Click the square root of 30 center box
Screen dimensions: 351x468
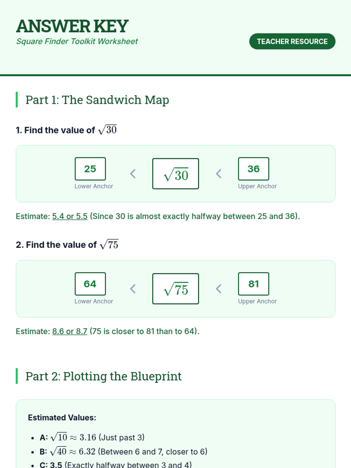pyautogui.click(x=175, y=174)
